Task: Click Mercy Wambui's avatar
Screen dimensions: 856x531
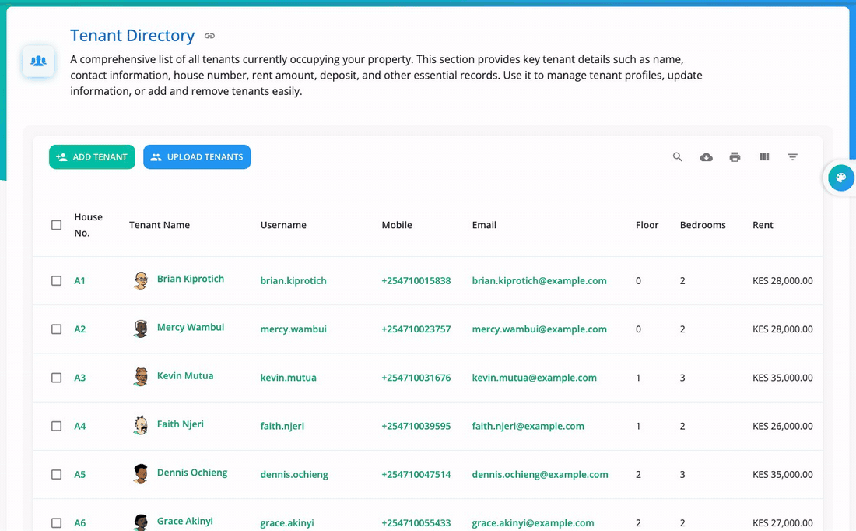Action: tap(141, 329)
